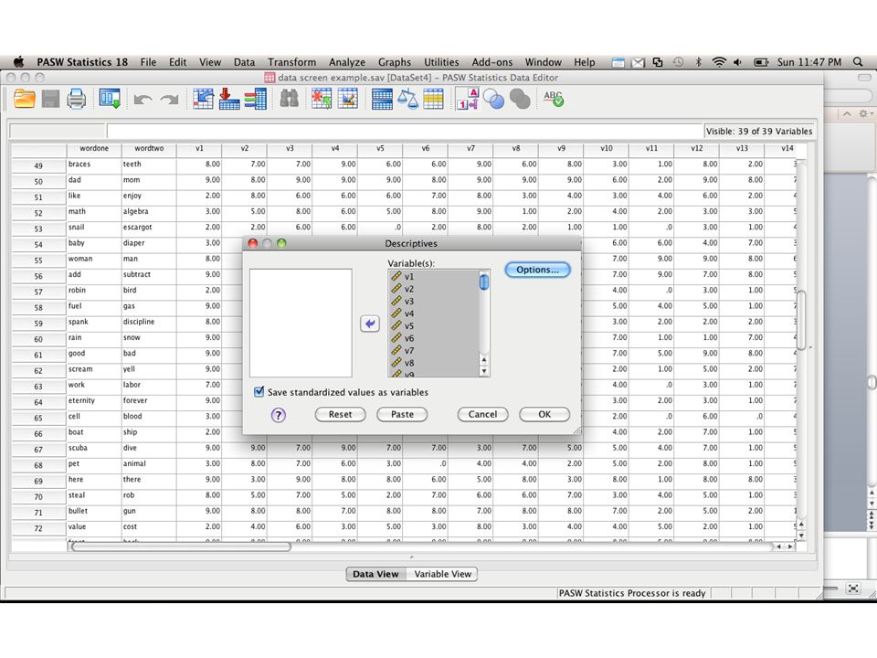Viewport: 877px width, 658px height.
Task: Reset the Descriptives dialog
Action: (x=340, y=414)
